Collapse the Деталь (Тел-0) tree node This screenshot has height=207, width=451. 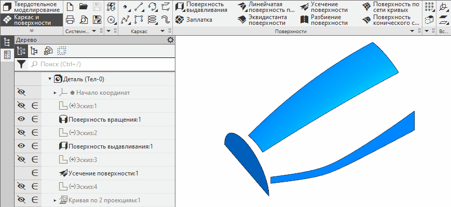50,79
